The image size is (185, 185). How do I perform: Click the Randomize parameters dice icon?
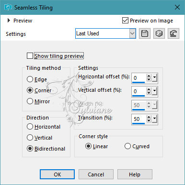point(159,33)
